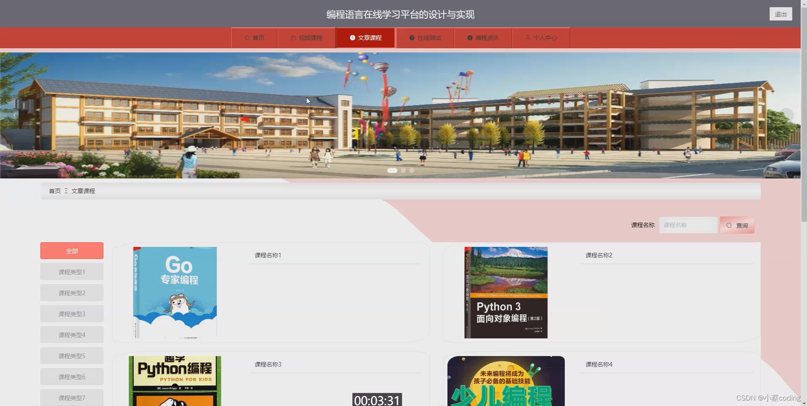This screenshot has width=807, height=406.
Task: Open the 视频课程 navigation tab
Action: click(x=307, y=38)
